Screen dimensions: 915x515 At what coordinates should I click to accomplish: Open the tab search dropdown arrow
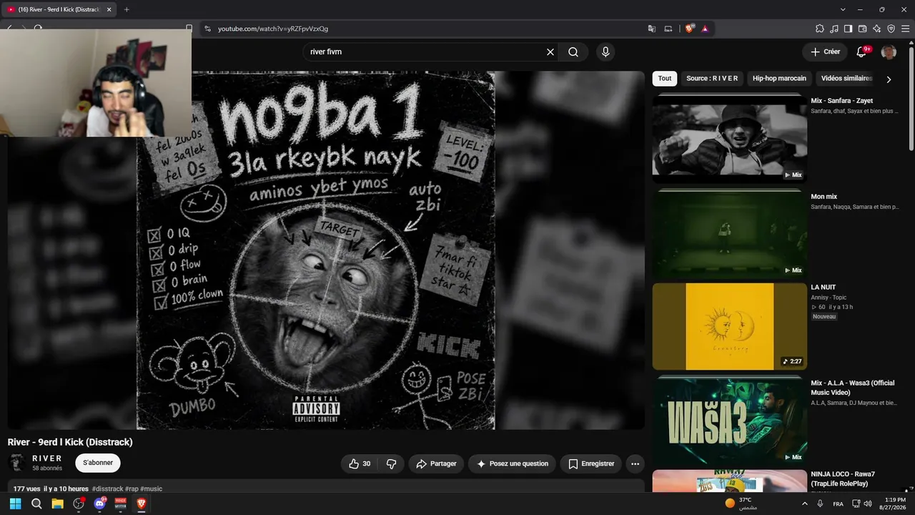(x=843, y=9)
